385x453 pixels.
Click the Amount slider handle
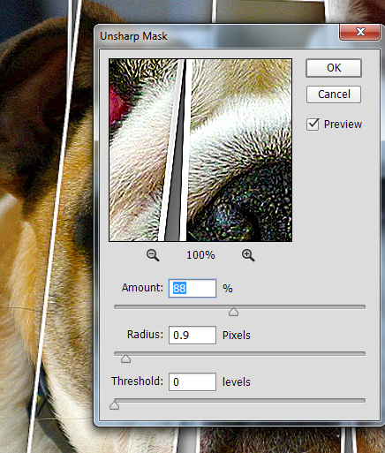[x=233, y=312]
